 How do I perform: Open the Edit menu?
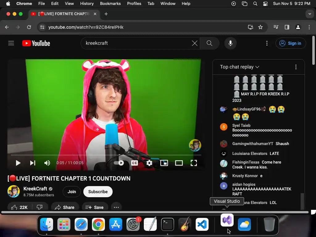[x=55, y=3]
